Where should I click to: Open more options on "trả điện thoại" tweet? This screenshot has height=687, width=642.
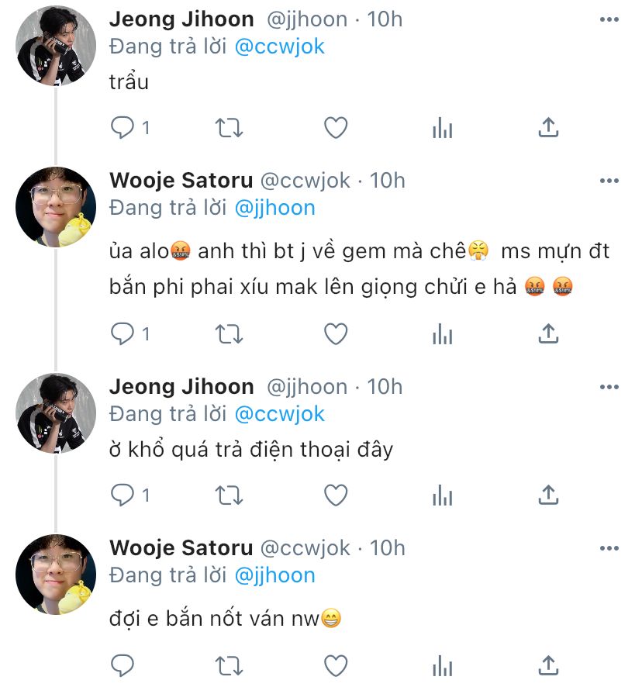click(x=609, y=387)
